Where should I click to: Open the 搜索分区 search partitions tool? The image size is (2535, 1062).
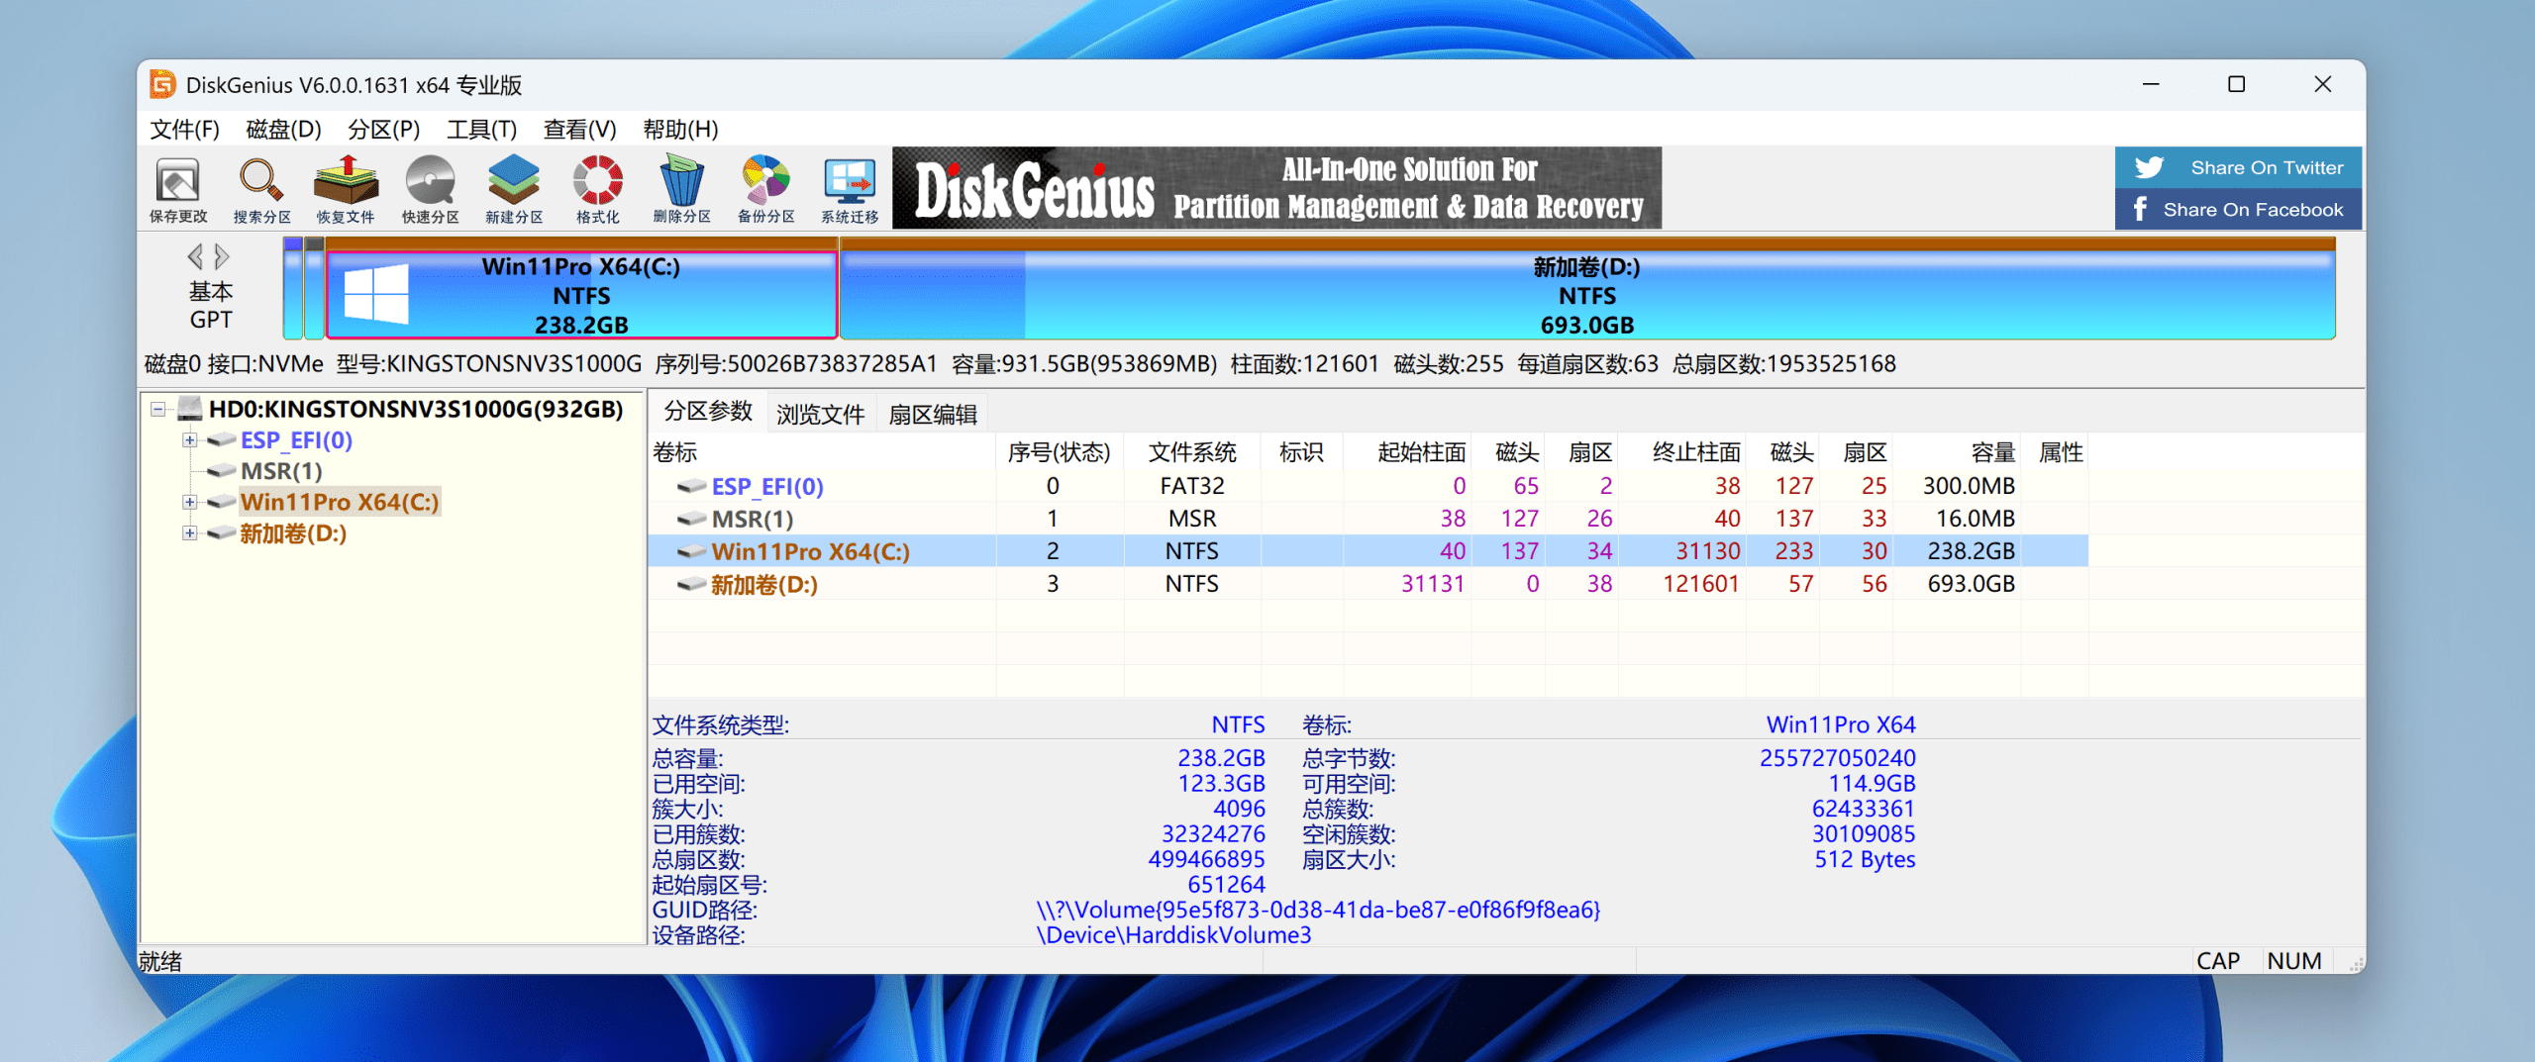pyautogui.click(x=261, y=189)
